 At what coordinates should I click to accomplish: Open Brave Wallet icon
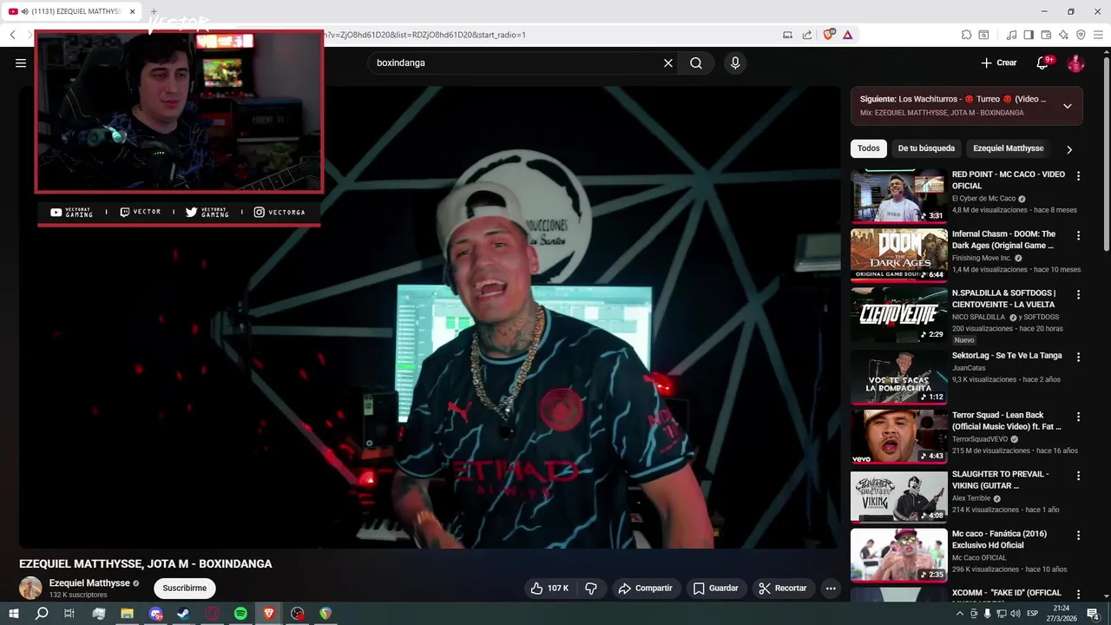[1046, 35]
